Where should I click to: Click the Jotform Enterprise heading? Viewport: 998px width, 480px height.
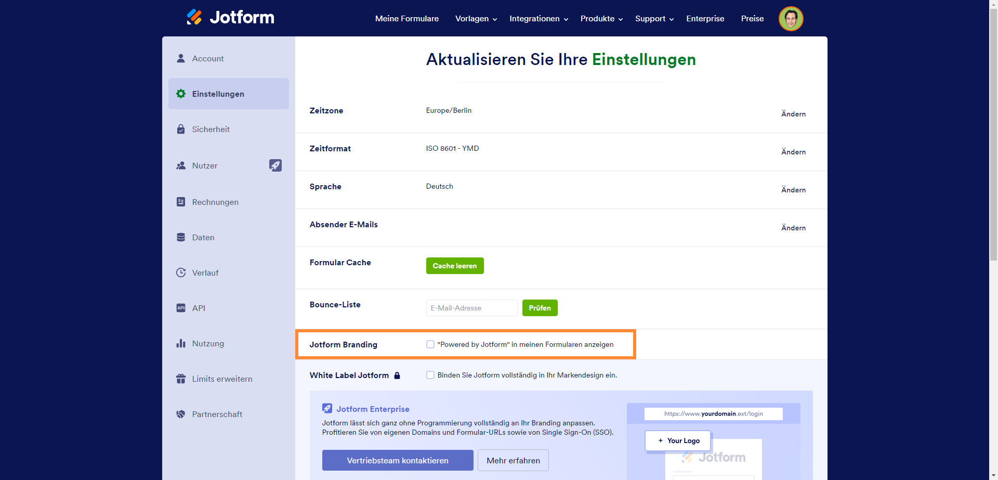pos(373,409)
